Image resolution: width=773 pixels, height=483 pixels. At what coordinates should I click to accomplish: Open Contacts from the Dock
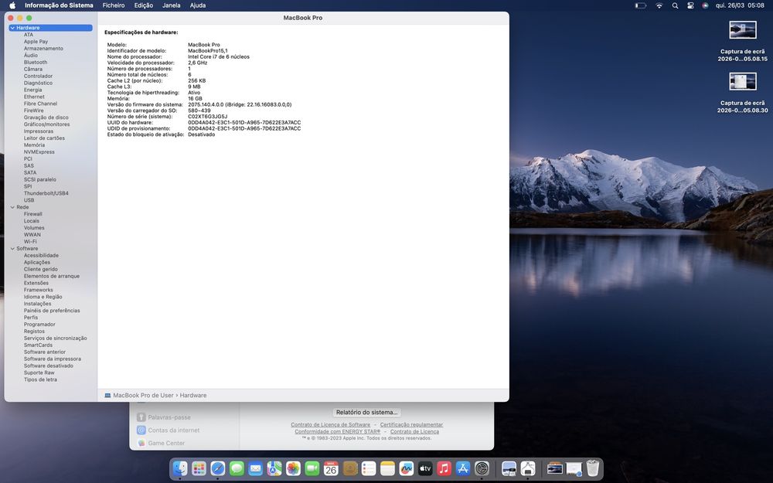pyautogui.click(x=350, y=468)
